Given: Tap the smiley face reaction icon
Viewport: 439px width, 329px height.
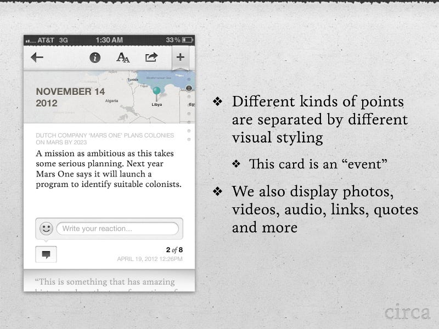Looking at the screenshot, I should [46, 229].
